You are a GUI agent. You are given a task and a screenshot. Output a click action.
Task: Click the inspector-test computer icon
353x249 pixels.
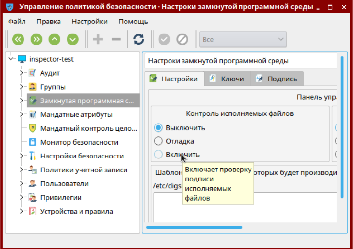[22, 59]
